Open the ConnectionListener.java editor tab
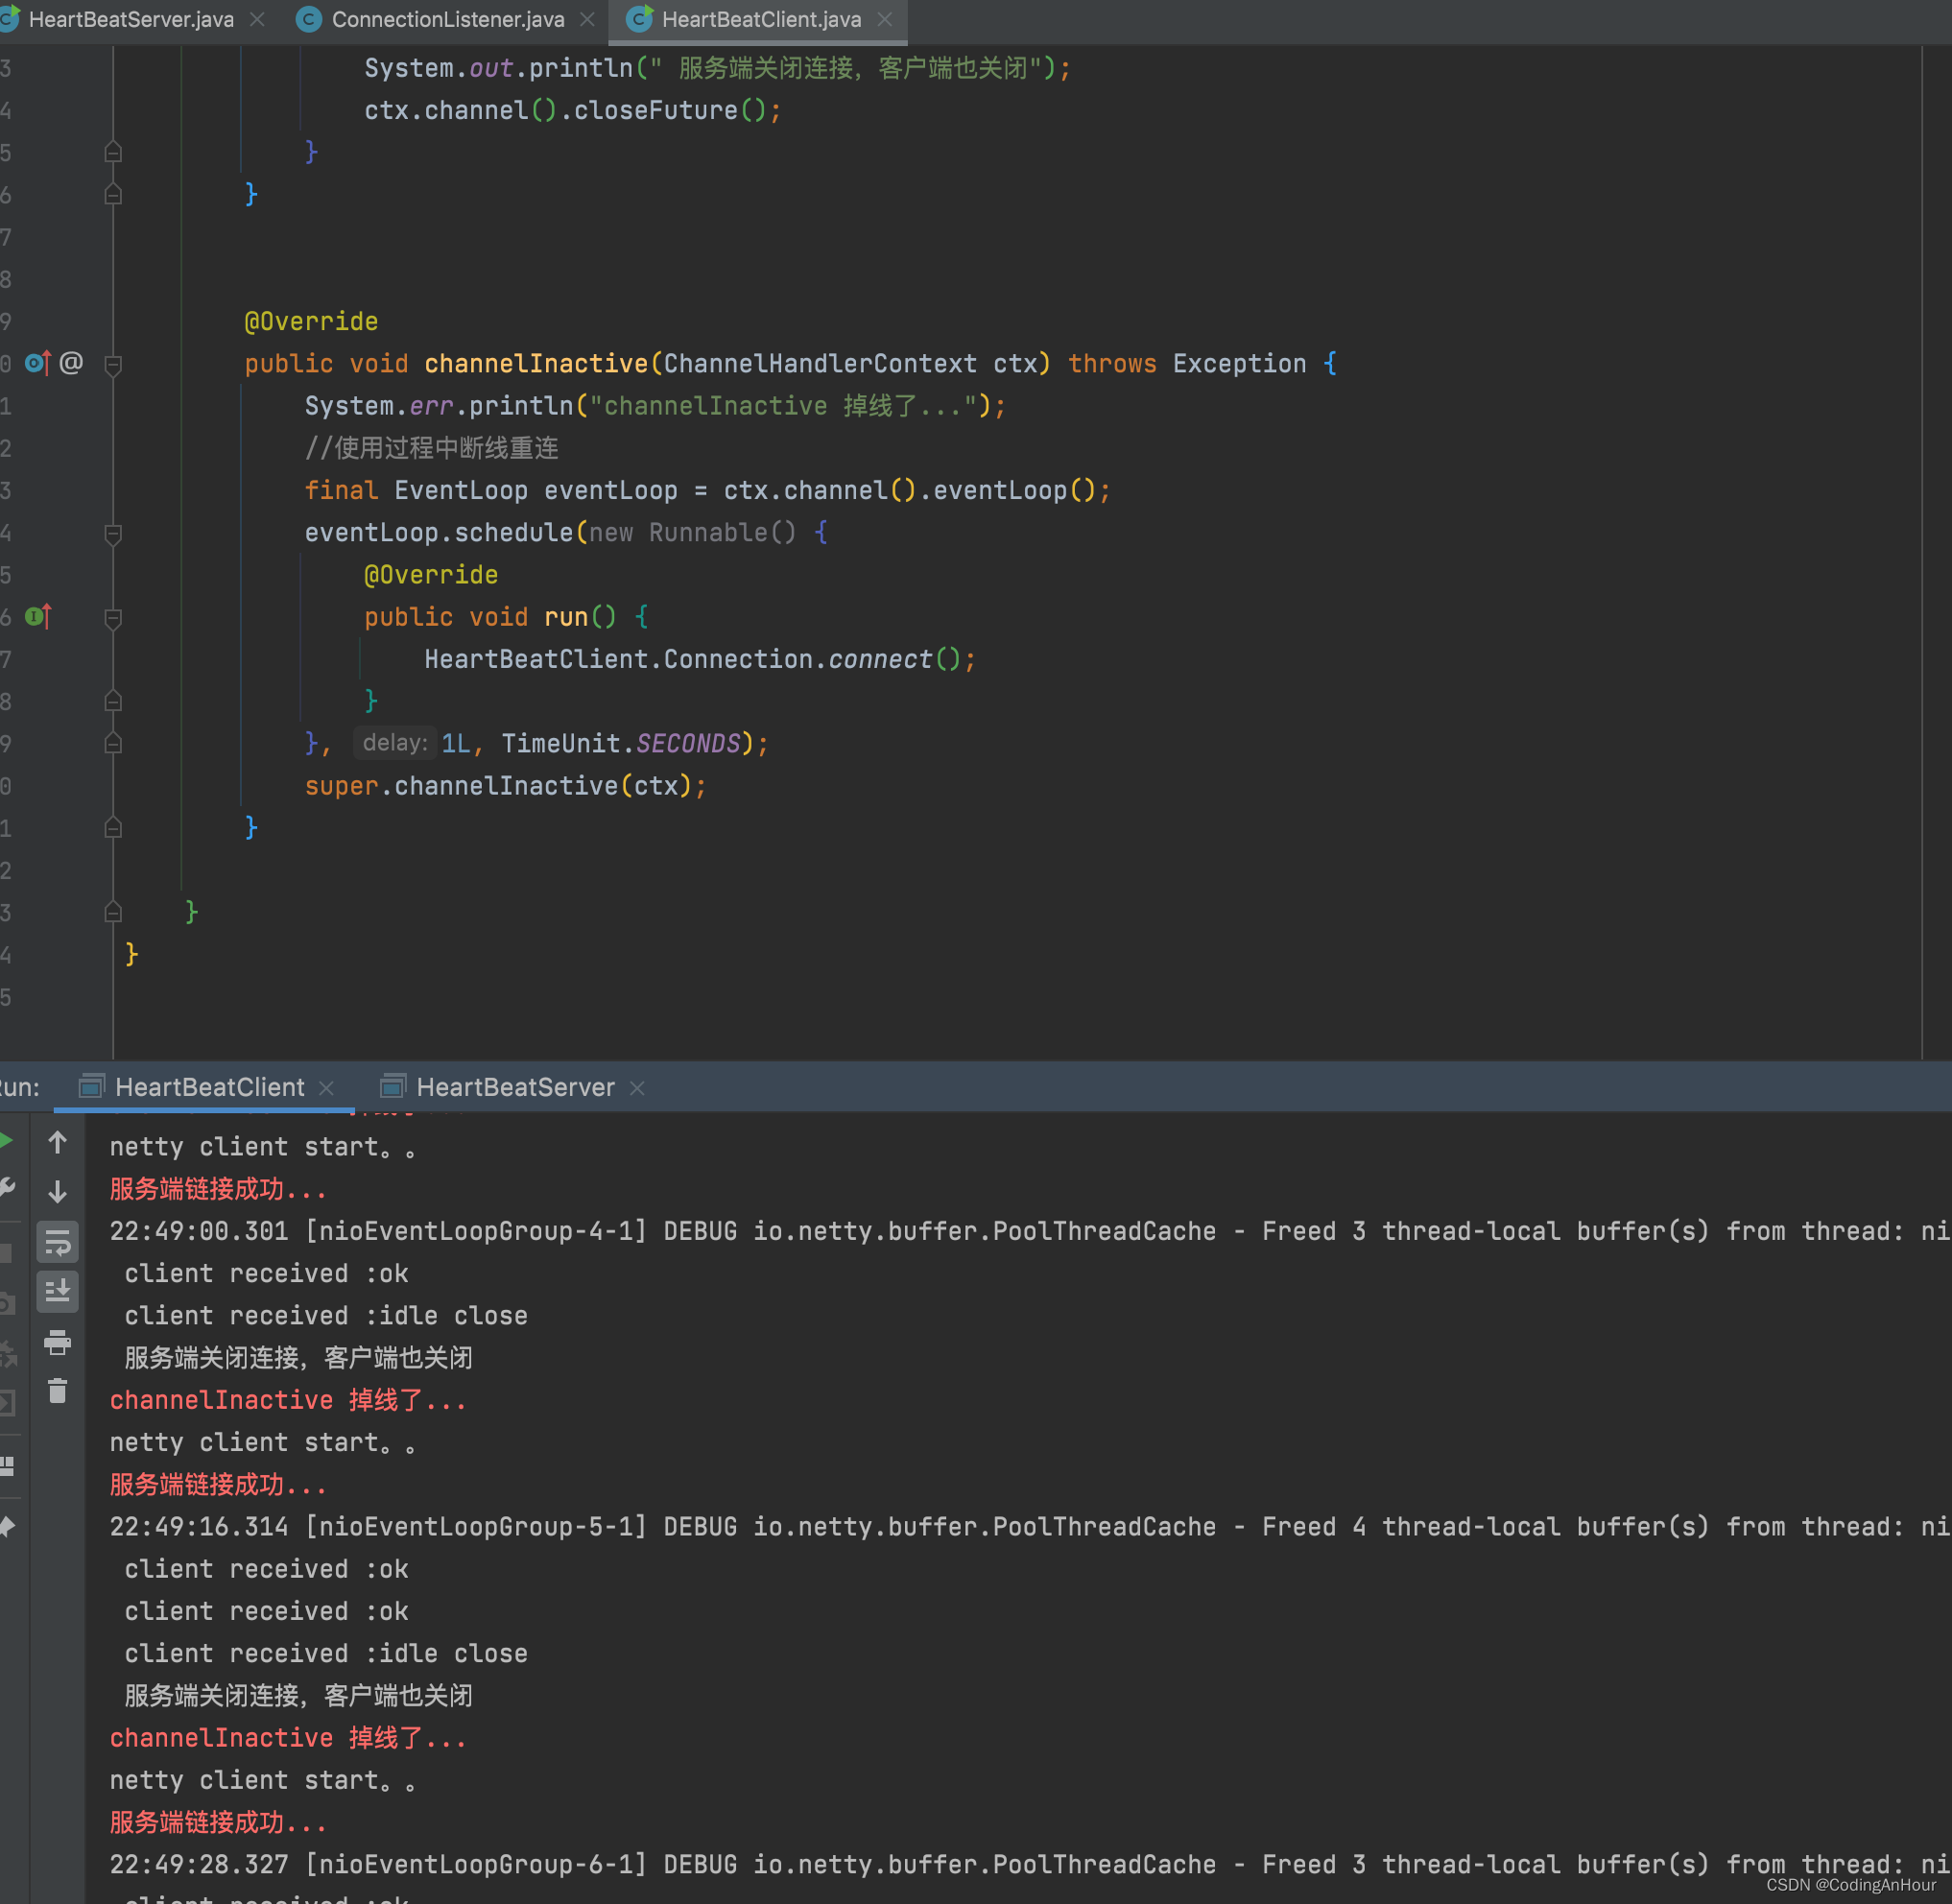 coord(447,19)
